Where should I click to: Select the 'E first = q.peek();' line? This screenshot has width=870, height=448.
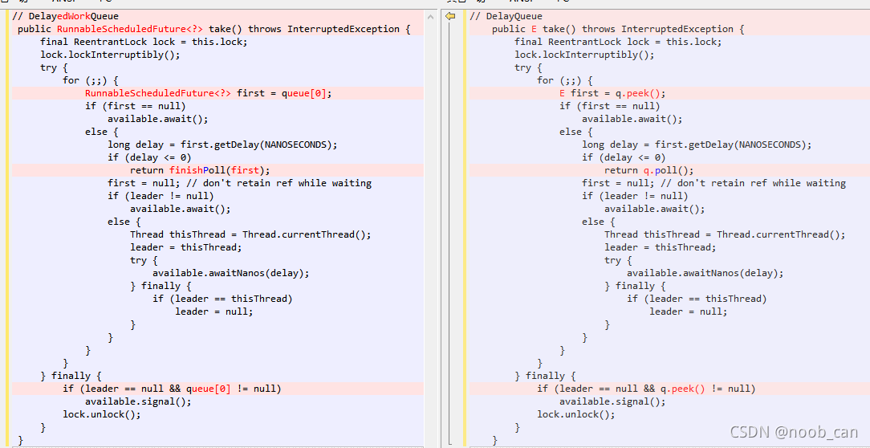pyautogui.click(x=612, y=93)
